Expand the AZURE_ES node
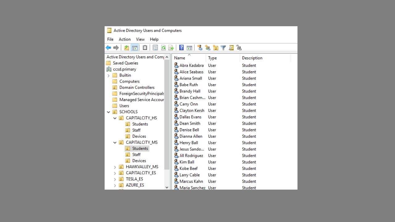 click(x=115, y=185)
